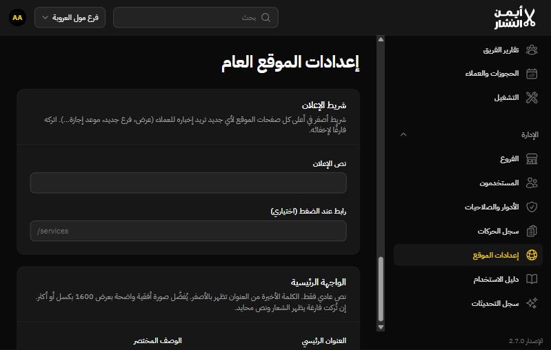Focus the بحث search field
The width and height of the screenshot is (551, 350).
pos(196,17)
